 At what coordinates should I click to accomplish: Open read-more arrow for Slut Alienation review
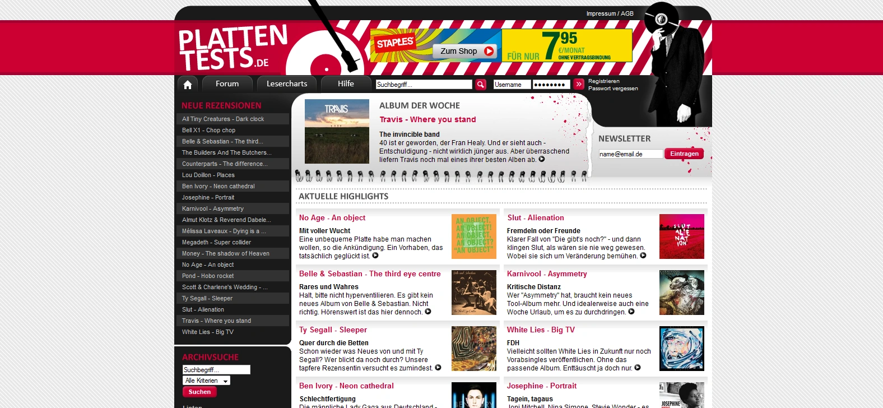[x=643, y=256]
